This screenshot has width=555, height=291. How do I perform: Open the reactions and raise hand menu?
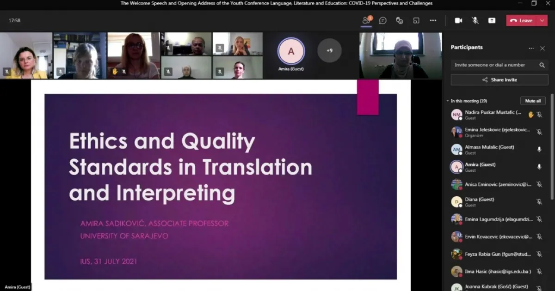pos(400,20)
